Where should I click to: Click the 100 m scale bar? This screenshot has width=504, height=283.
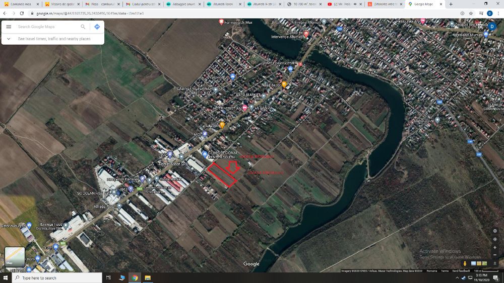[486, 271]
